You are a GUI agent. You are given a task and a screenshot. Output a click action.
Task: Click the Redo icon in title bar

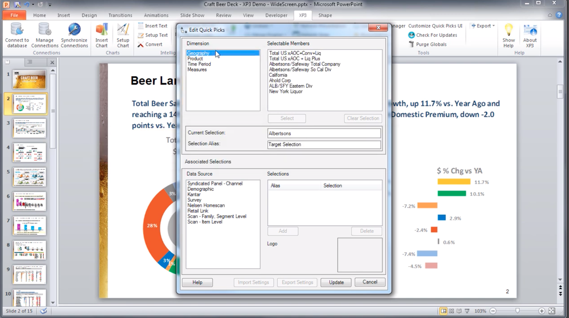coord(40,4)
